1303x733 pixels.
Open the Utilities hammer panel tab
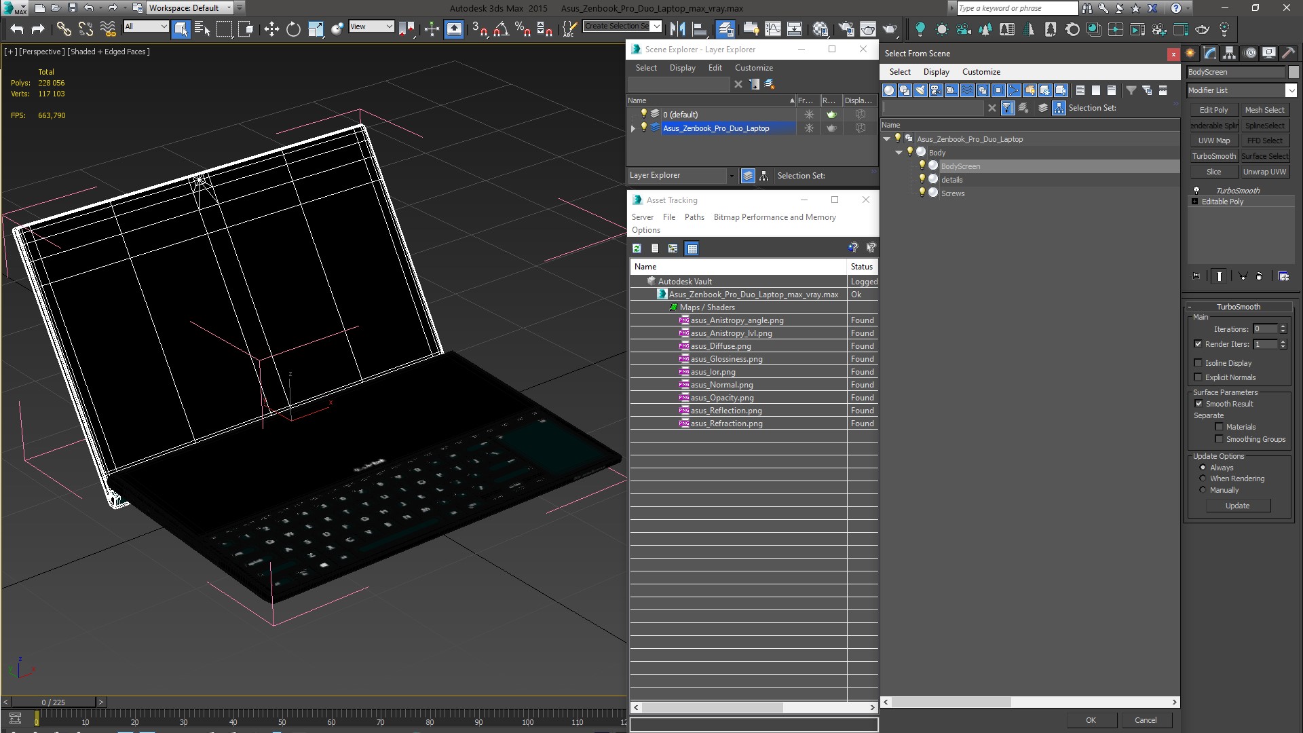click(1288, 53)
